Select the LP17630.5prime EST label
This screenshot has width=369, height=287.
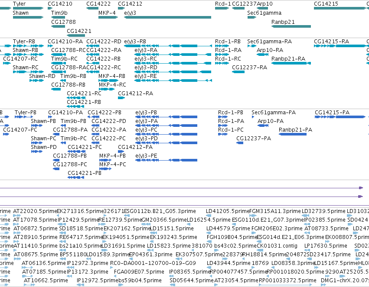pos(326,246)
